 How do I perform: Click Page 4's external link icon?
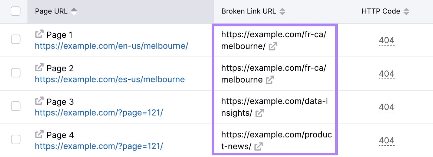40,133
